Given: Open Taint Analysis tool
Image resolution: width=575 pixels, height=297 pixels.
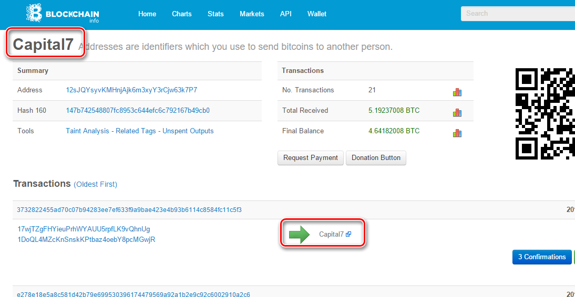Looking at the screenshot, I should pyautogui.click(x=87, y=131).
